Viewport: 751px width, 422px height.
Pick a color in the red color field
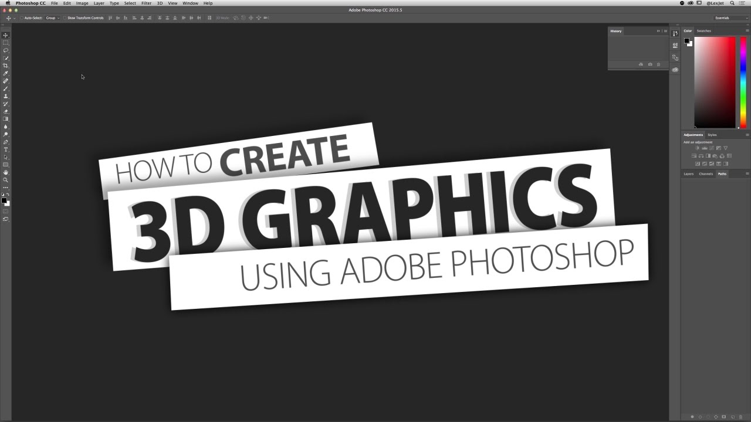point(715,82)
